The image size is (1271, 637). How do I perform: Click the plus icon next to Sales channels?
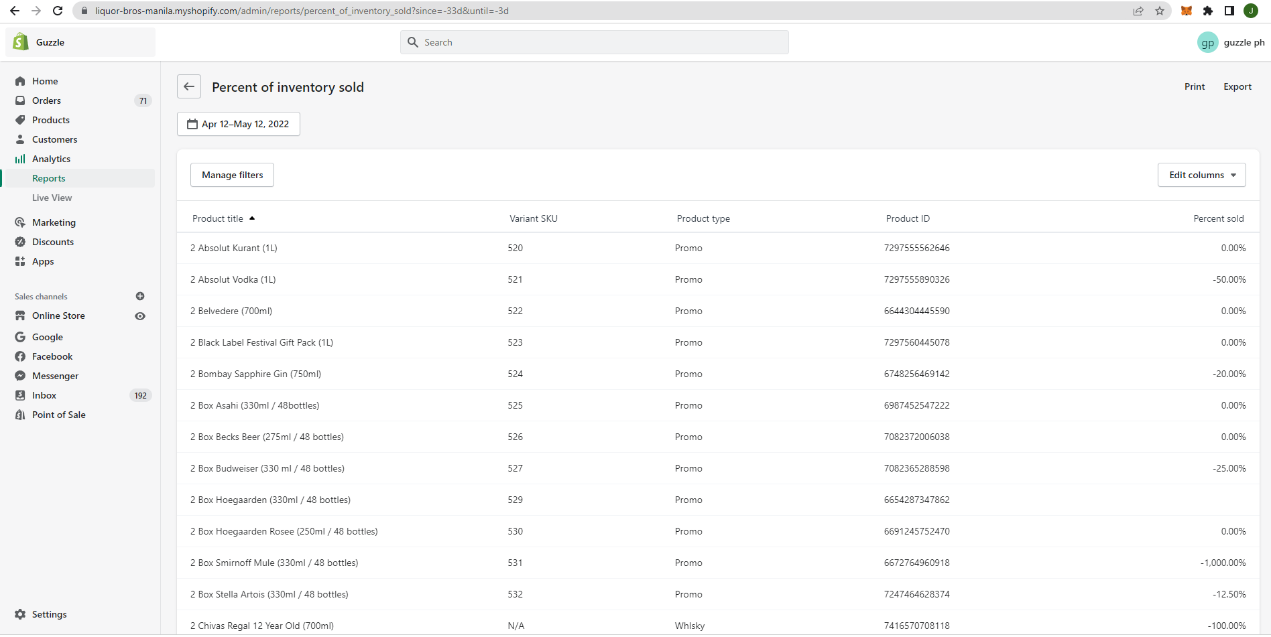[x=140, y=296]
